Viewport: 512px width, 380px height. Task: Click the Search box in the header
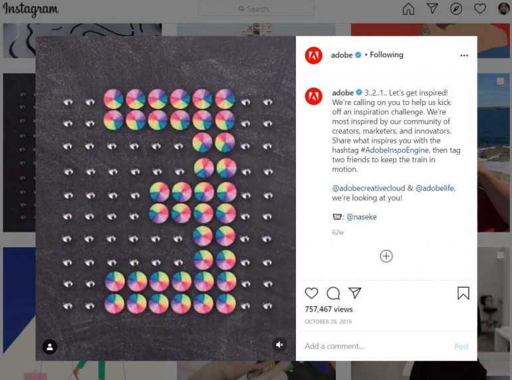point(256,9)
